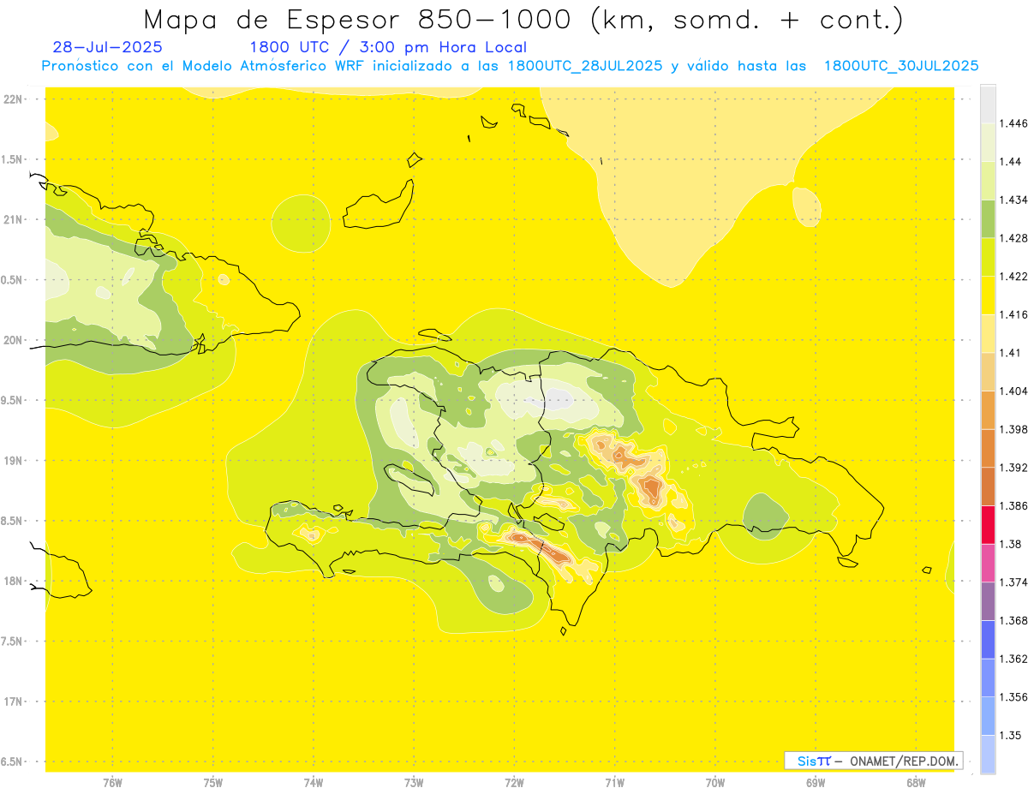Click the red swatch between 1.38 and 1.386
Image resolution: width=1028 pixels, height=794 pixels.
click(988, 524)
